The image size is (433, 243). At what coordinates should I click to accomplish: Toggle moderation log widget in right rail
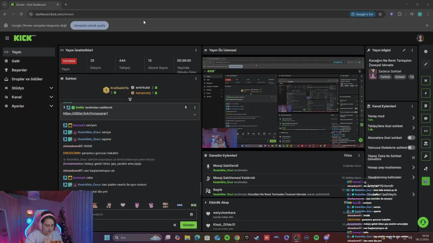click(x=426, y=106)
